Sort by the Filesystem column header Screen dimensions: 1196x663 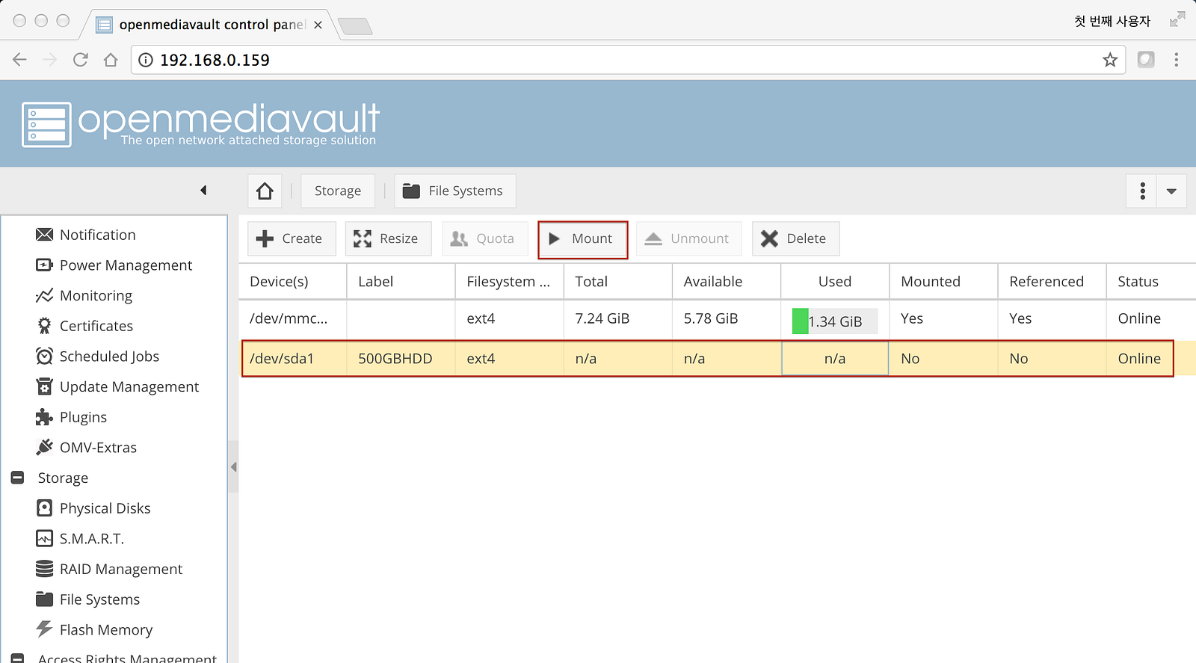pos(509,282)
